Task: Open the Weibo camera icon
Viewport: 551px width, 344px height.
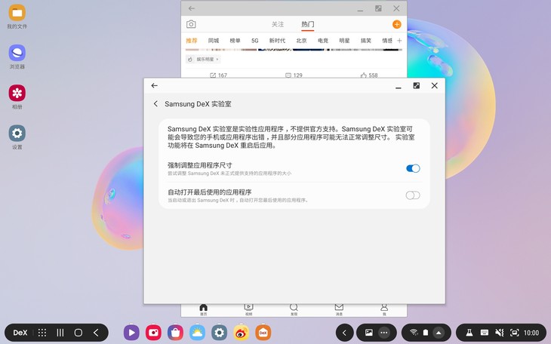Action: [191, 24]
